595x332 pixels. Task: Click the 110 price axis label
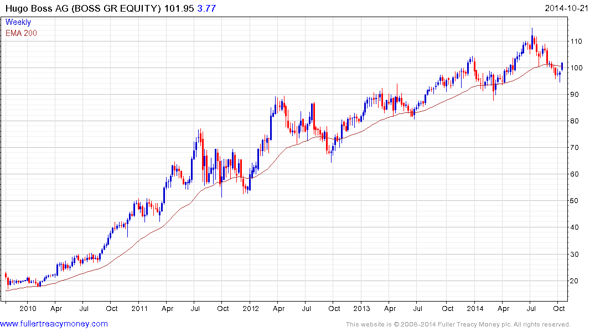[576, 41]
